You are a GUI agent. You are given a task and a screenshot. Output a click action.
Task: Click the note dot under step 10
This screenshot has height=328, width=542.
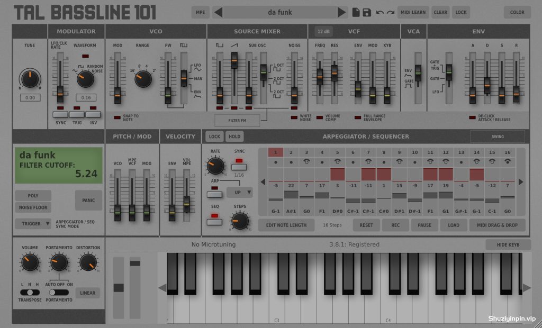[x=415, y=162]
